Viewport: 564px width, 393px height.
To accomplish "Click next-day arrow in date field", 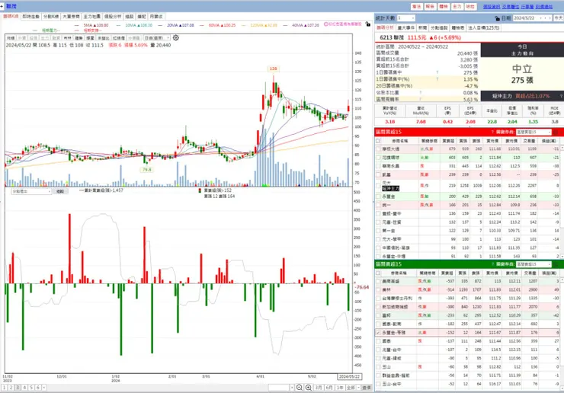I will (x=550, y=18).
